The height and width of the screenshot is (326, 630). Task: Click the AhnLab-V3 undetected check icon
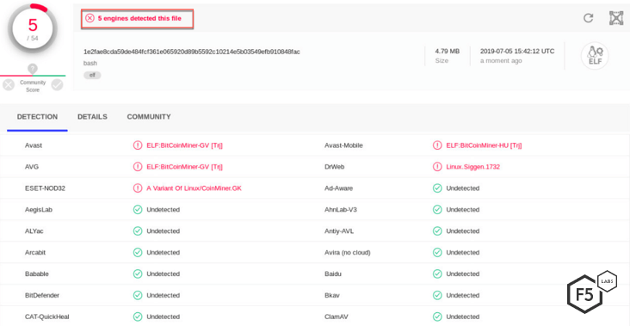click(437, 210)
